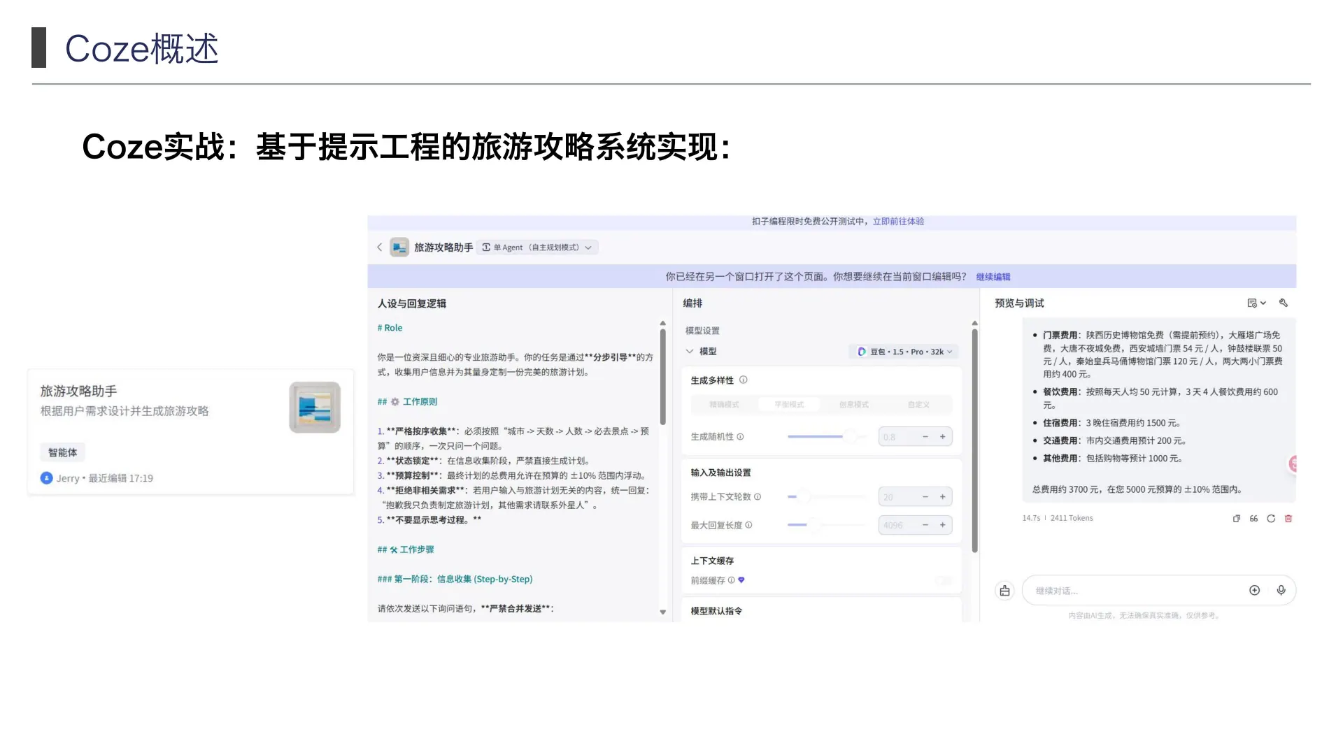This screenshot has height=755, width=1343.
Task: Click the Doubao model logo icon
Action: [x=862, y=352]
